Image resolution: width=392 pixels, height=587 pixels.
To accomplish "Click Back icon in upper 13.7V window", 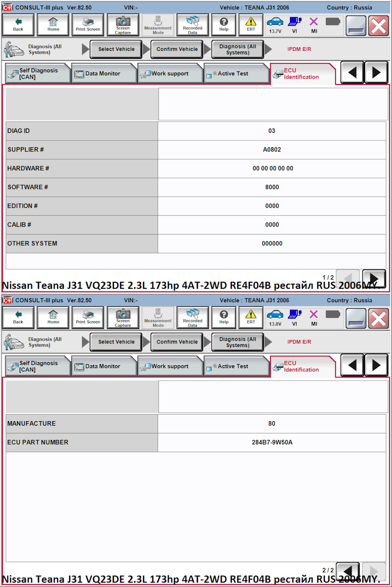I will [18, 25].
